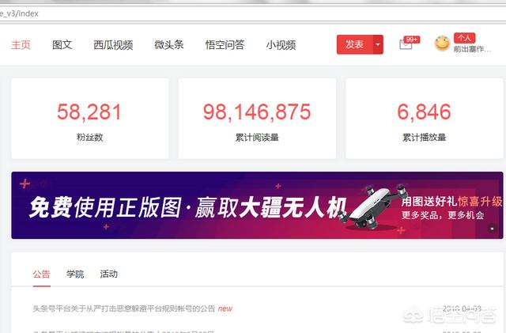Image resolution: width=506 pixels, height=333 pixels.
Task: Open 悟空问答 from the navigation bar
Action: (225, 44)
